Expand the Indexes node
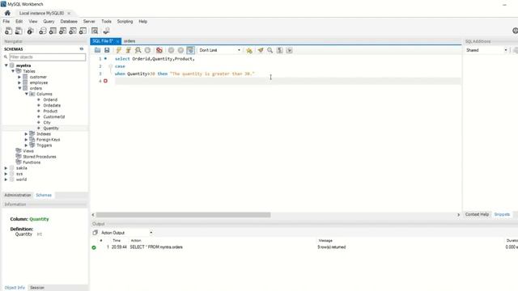 coord(27,133)
